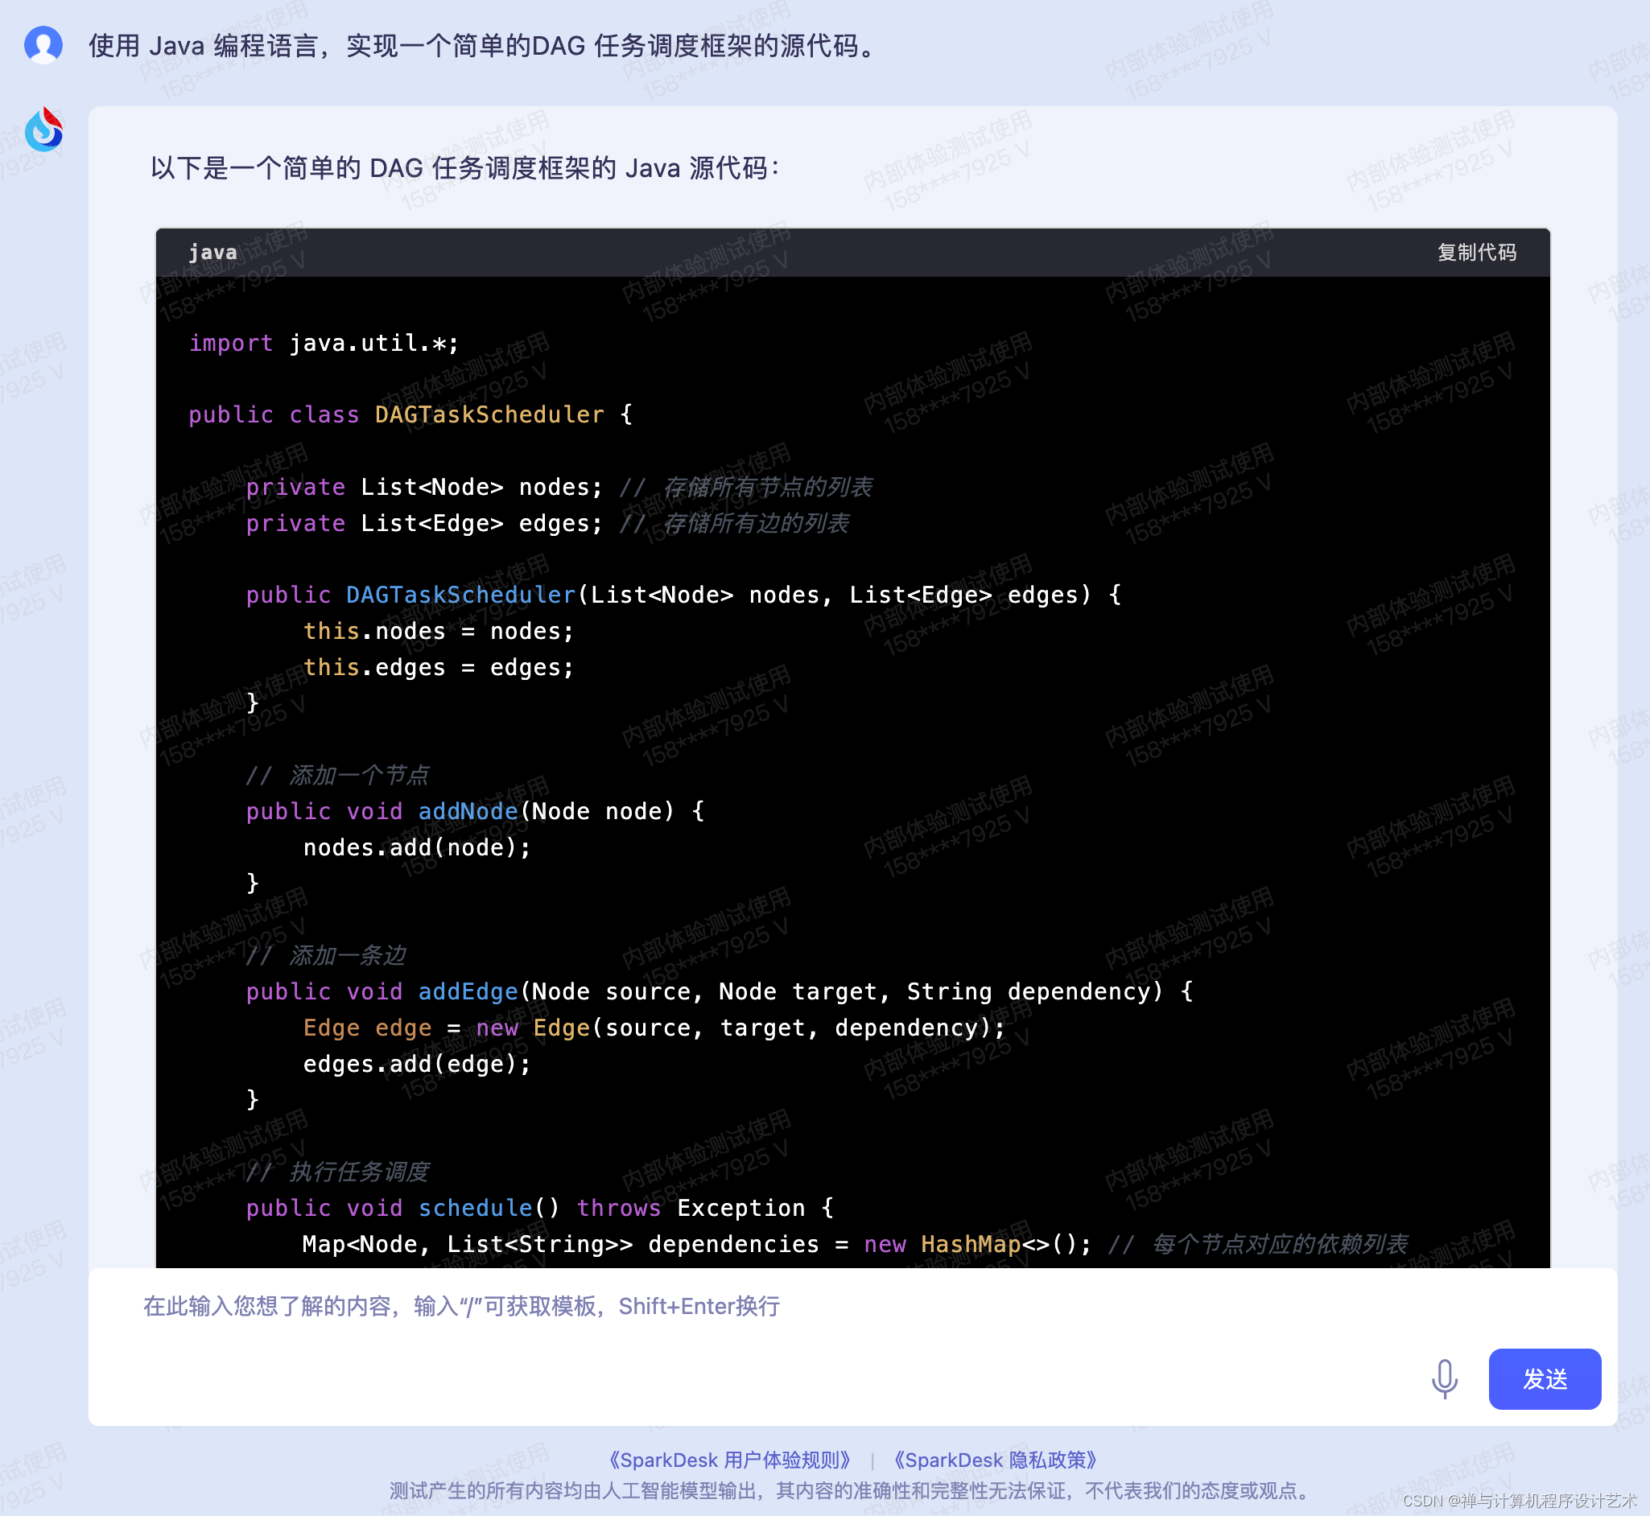
Task: Select the java language label on code block
Action: pyautogui.click(x=212, y=252)
